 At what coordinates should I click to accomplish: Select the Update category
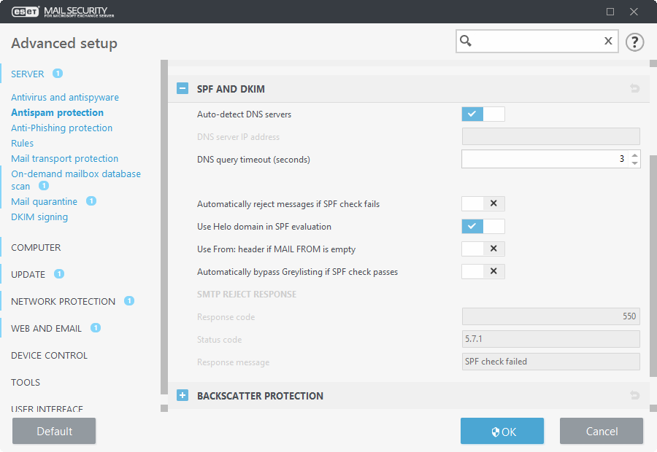point(28,274)
